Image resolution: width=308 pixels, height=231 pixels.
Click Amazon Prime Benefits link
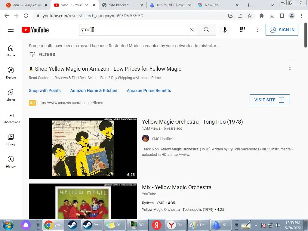(x=149, y=91)
